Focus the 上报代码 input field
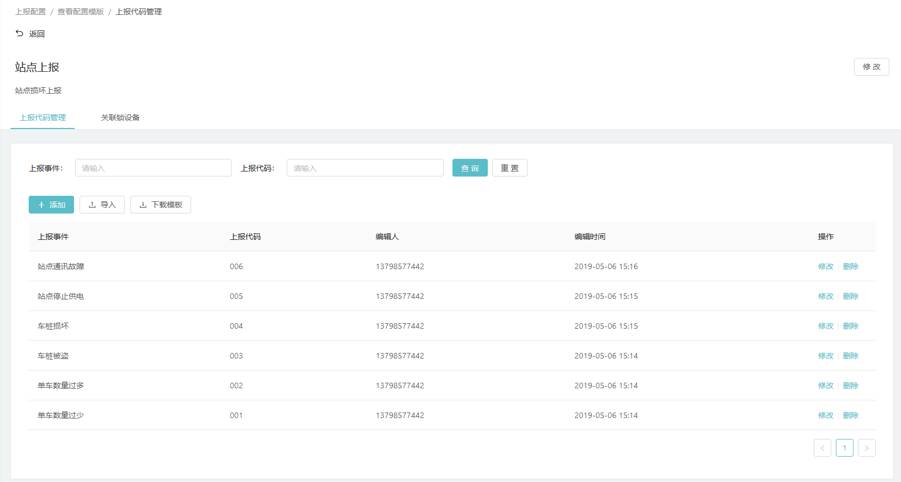This screenshot has height=482, width=901. 365,168
